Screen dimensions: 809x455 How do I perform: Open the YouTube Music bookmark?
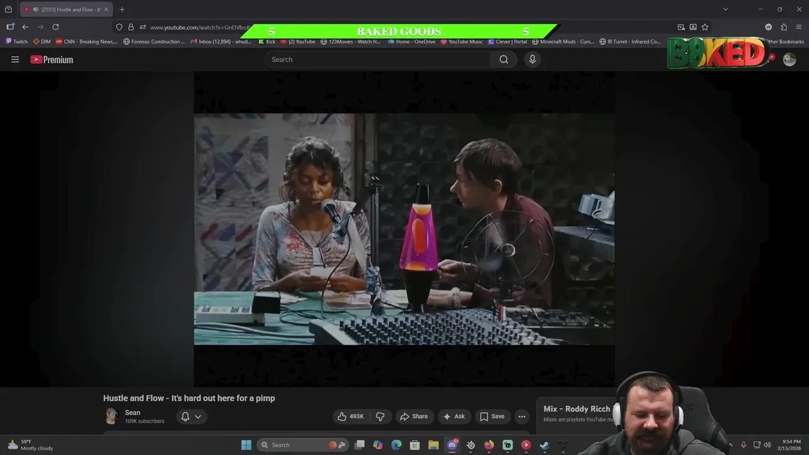pos(462,42)
